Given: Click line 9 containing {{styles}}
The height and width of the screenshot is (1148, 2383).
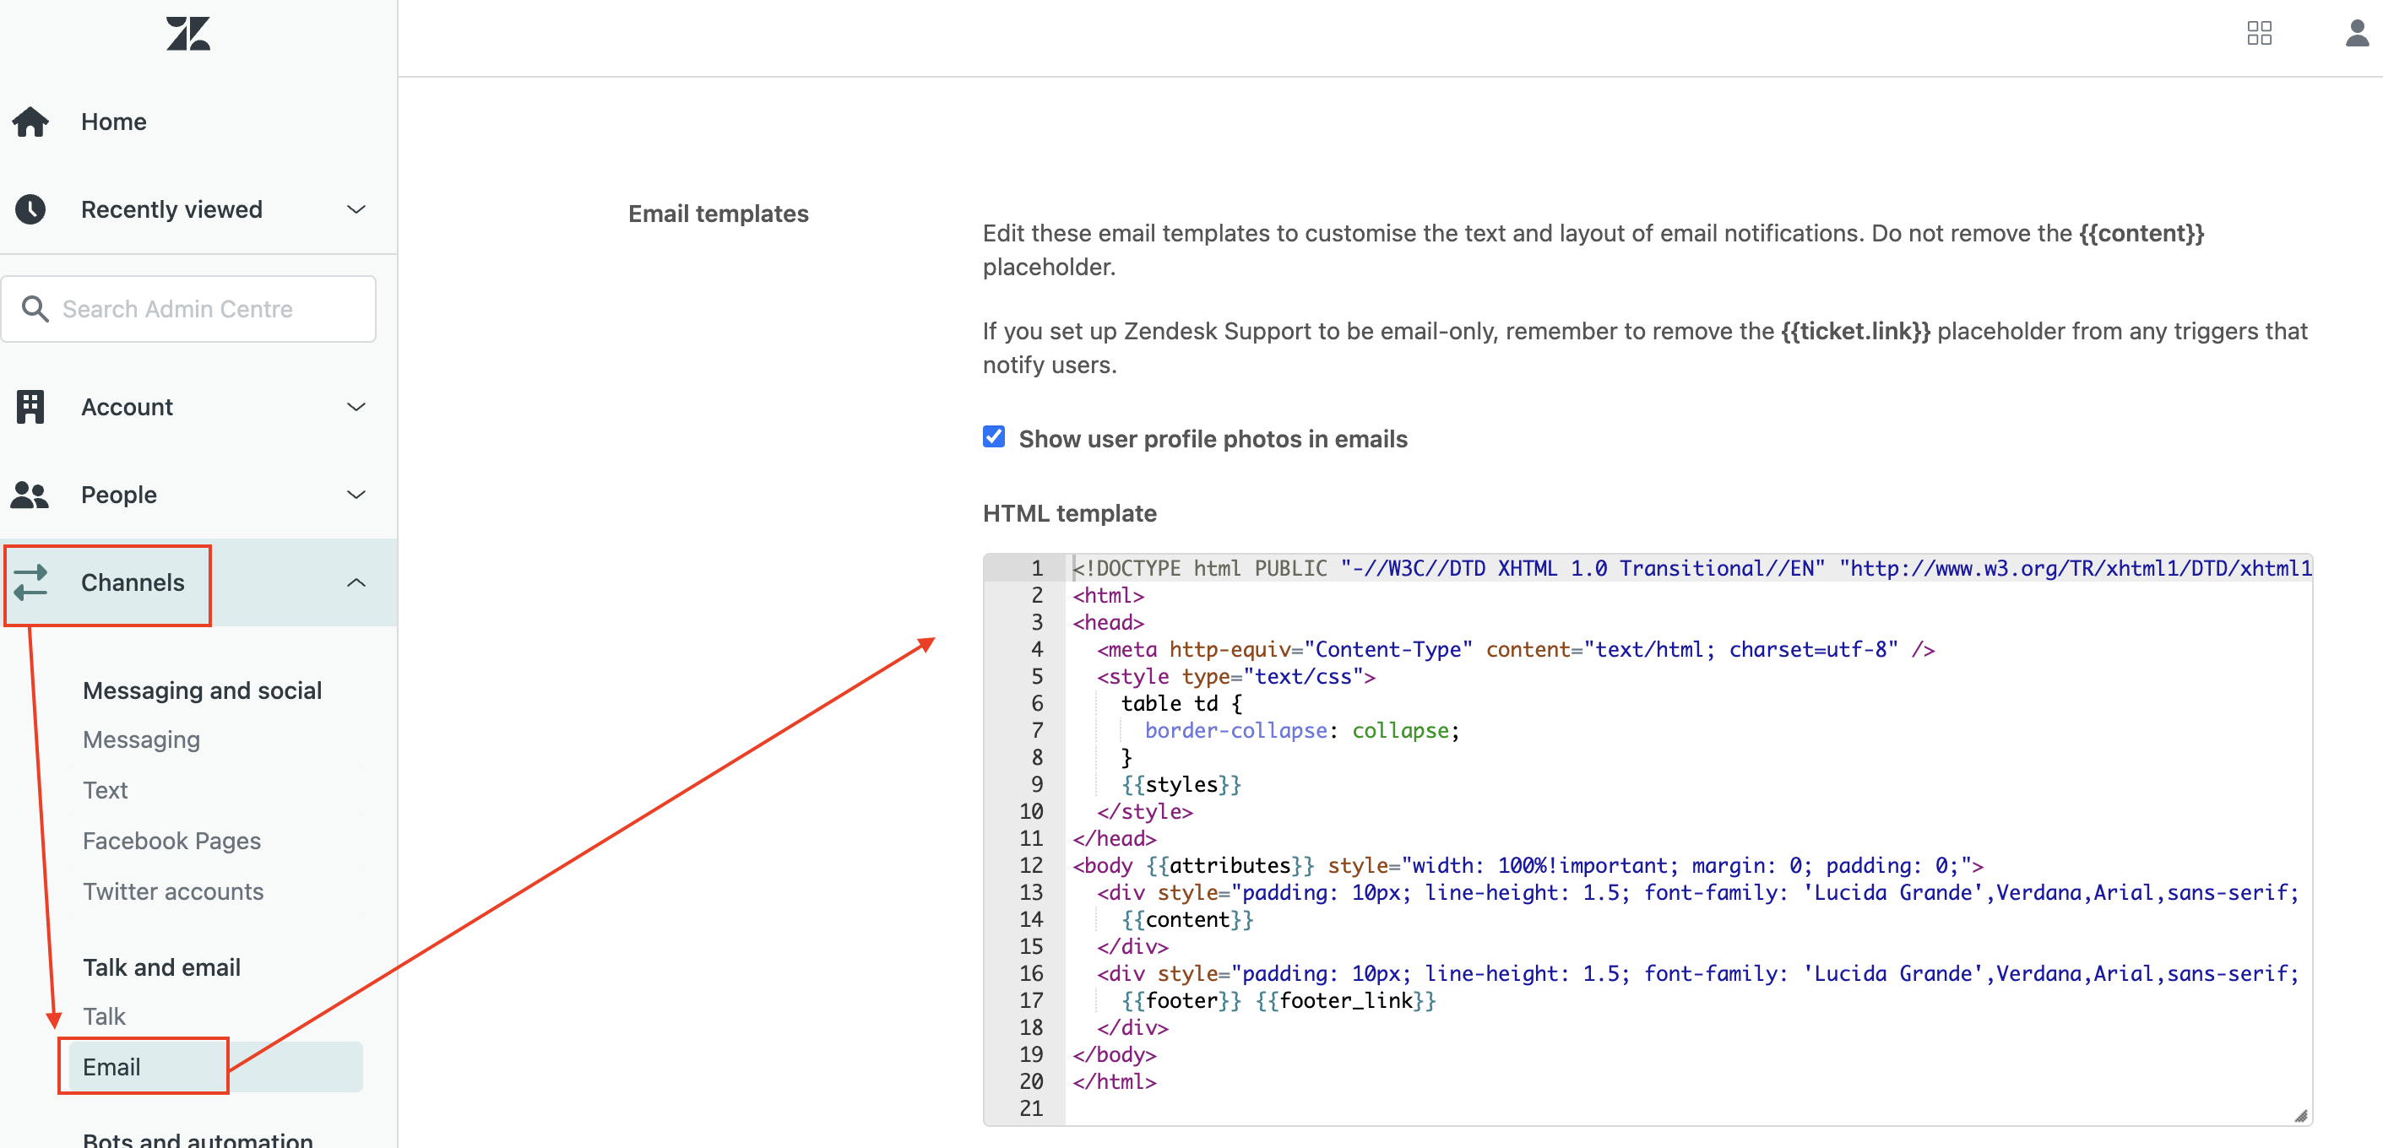Looking at the screenshot, I should coord(1181,784).
